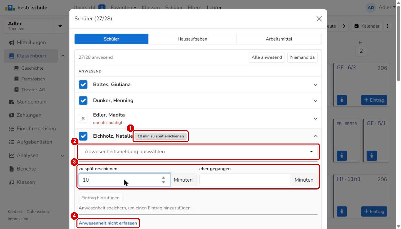Click the Einschreibelisten list icon

click(x=11, y=129)
